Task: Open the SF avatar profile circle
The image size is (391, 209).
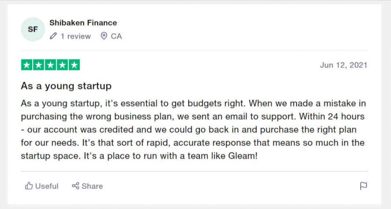Action: tap(33, 29)
